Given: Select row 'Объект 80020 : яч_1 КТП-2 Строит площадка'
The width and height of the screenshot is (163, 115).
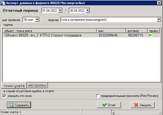Looking at the screenshot, I should (x=81, y=35).
